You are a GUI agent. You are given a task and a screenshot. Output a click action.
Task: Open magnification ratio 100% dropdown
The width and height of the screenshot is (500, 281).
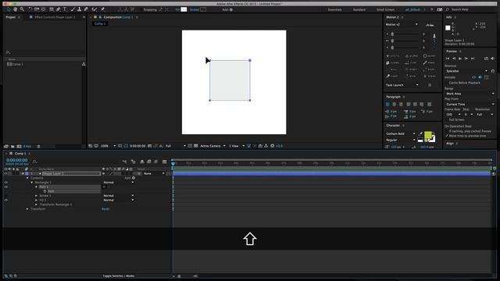(108, 146)
